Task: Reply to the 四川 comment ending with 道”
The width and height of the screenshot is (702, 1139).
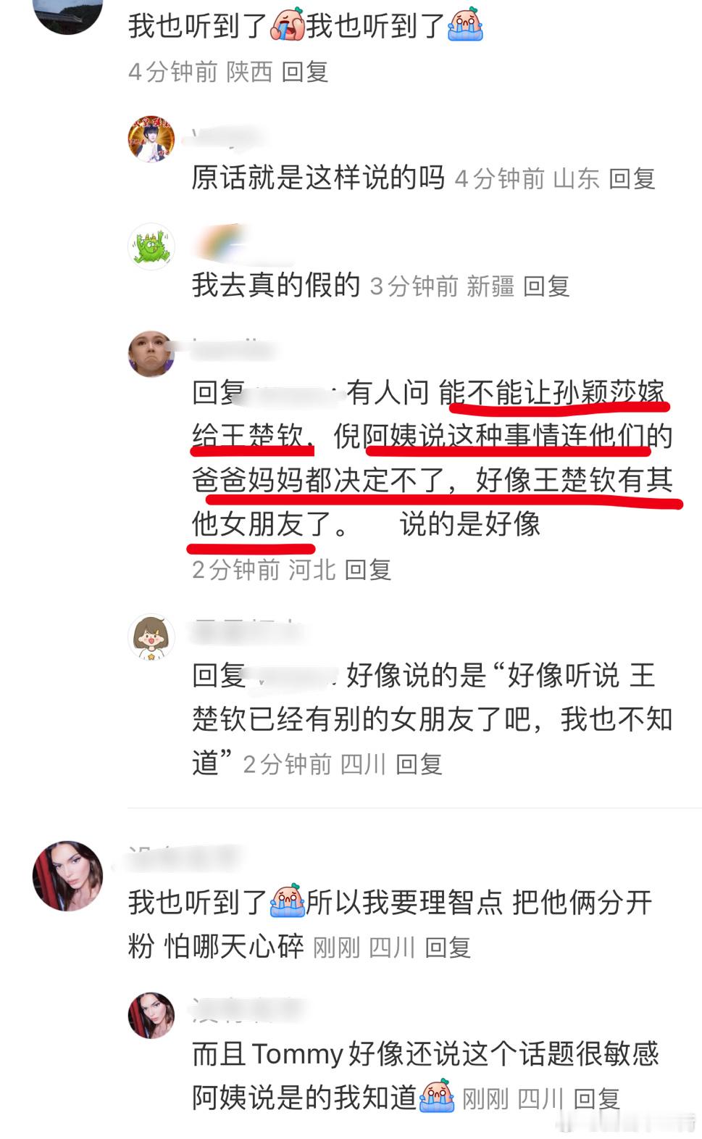Action: pos(419,763)
